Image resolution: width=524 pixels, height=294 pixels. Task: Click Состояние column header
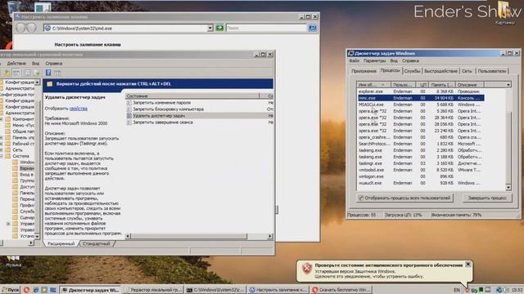pos(192,96)
